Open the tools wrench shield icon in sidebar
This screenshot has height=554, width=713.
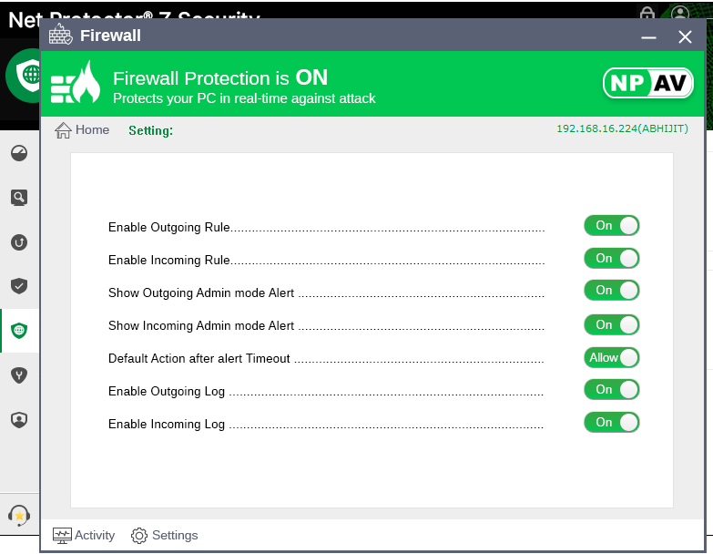pos(19,374)
